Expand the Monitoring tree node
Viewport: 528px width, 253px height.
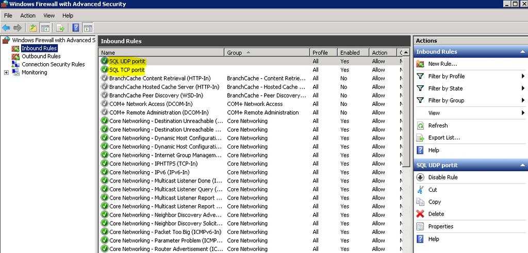pyautogui.click(x=6, y=73)
